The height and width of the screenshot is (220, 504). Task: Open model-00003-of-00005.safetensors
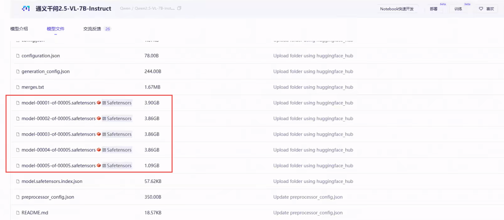tap(59, 134)
